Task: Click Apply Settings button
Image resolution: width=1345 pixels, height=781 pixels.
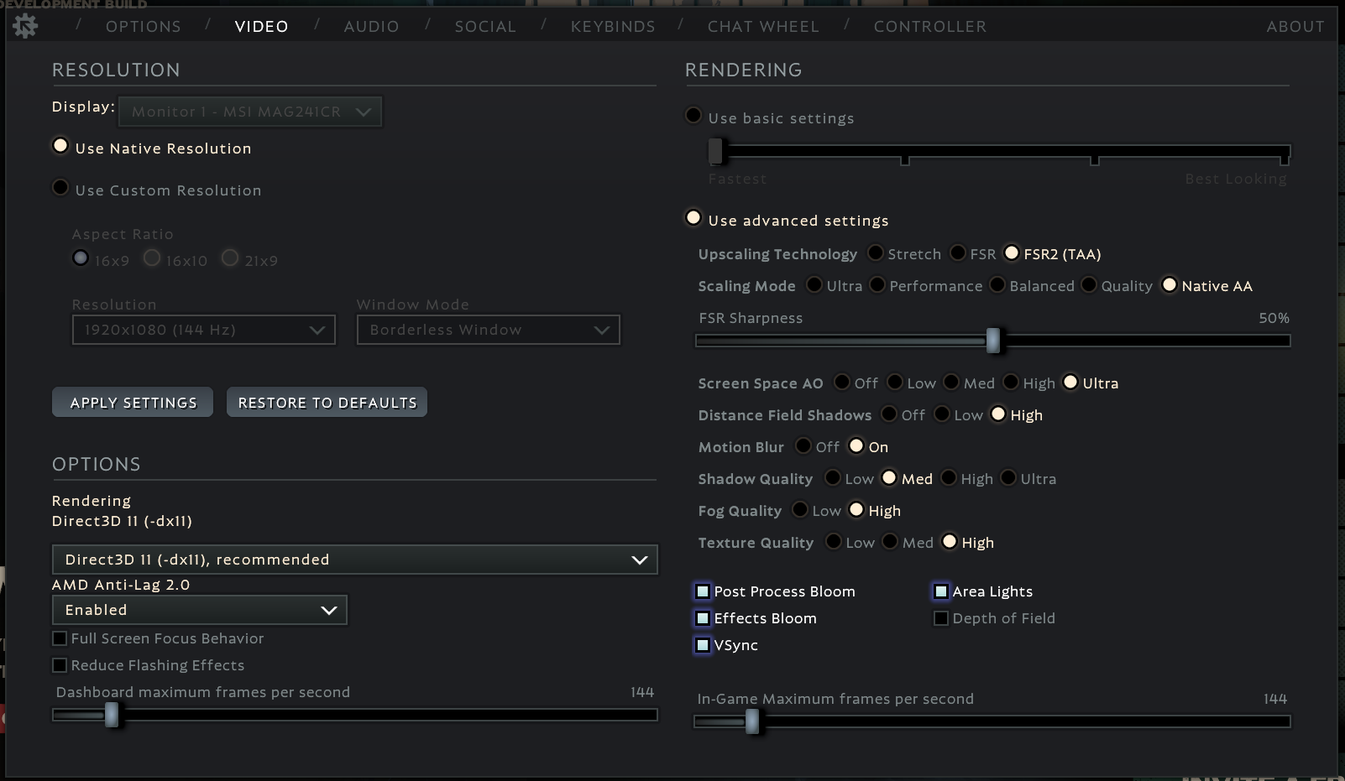Action: point(133,403)
